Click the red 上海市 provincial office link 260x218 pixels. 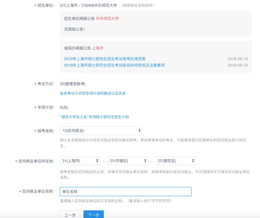98,48
